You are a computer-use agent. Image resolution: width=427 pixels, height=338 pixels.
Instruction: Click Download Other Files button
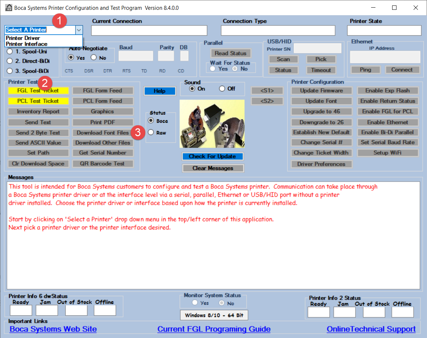103,143
